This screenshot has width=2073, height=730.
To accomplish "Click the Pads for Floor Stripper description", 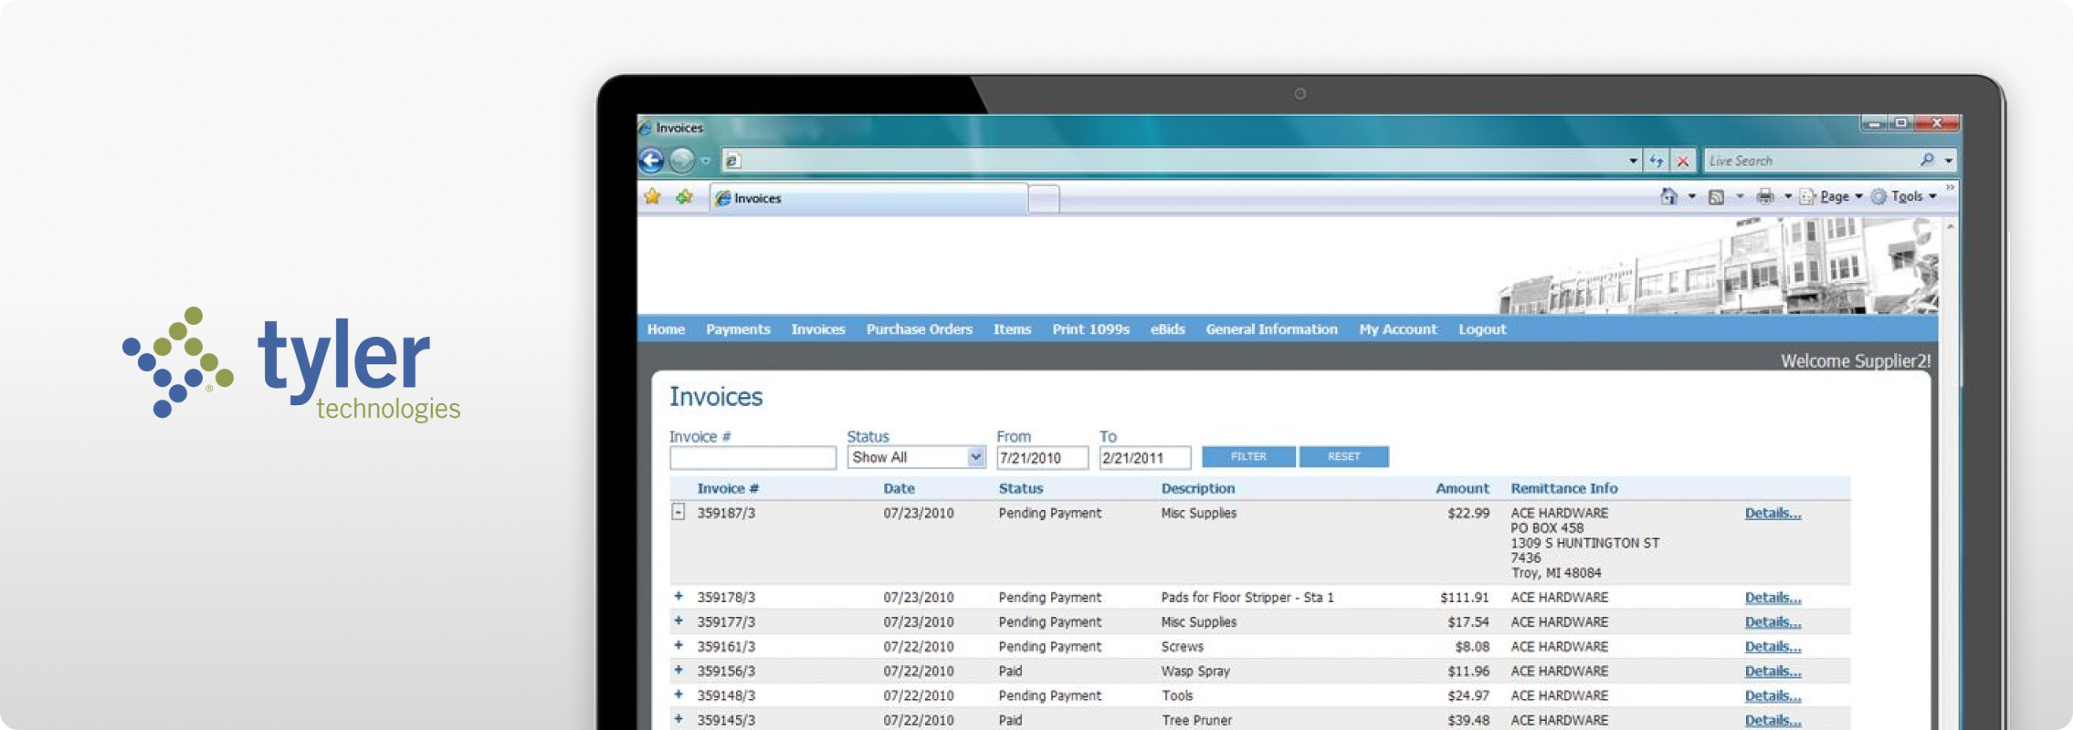I will point(1247,598).
